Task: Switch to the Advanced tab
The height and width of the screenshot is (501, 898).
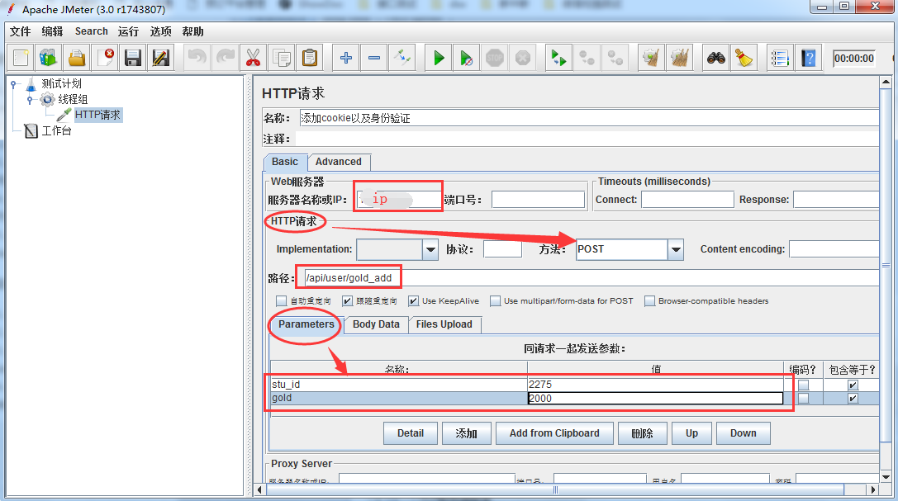Action: 339,162
